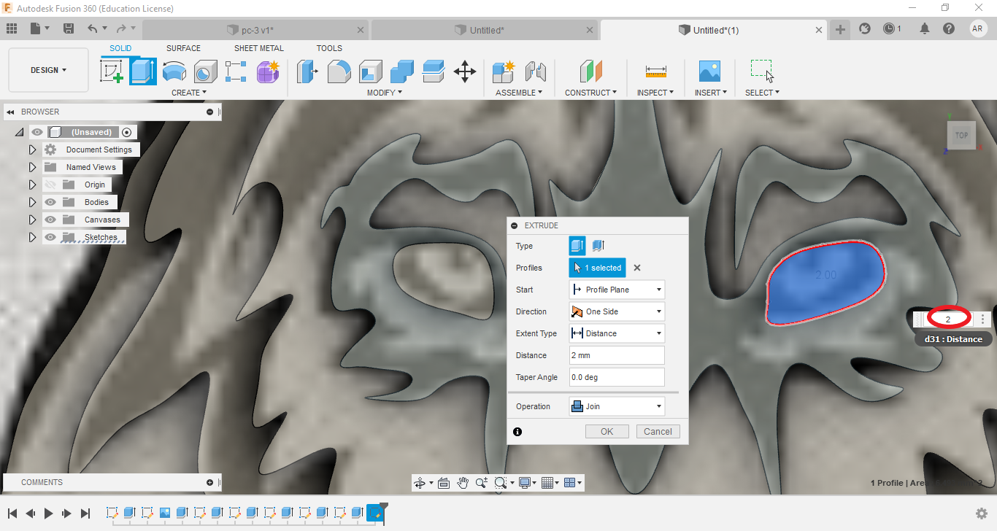The width and height of the screenshot is (997, 531).
Task: Click the Extrude tool in the toolbar
Action: pyautogui.click(x=143, y=71)
